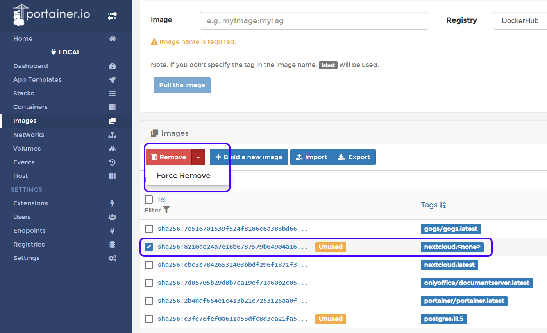Click the App Templates rocket icon
Image resolution: width=547 pixels, height=333 pixels.
click(x=112, y=80)
